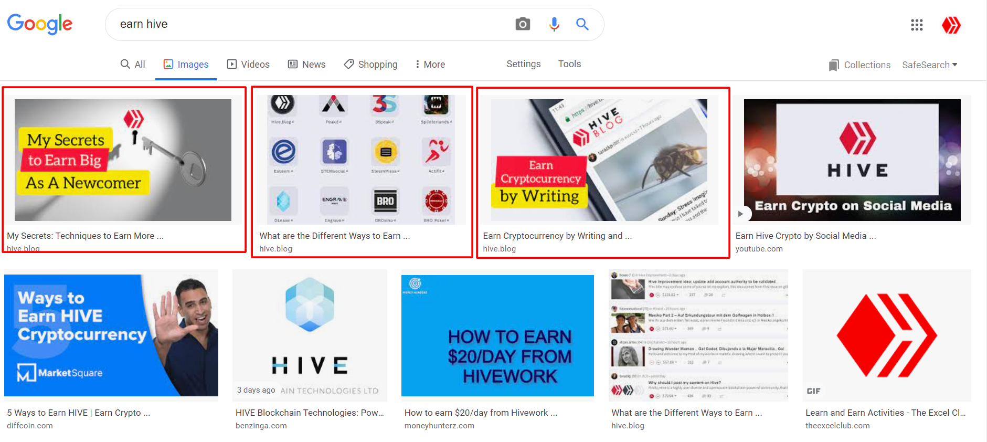Click 'Earn Hive Crypto by Social Media' title

pyautogui.click(x=805, y=236)
